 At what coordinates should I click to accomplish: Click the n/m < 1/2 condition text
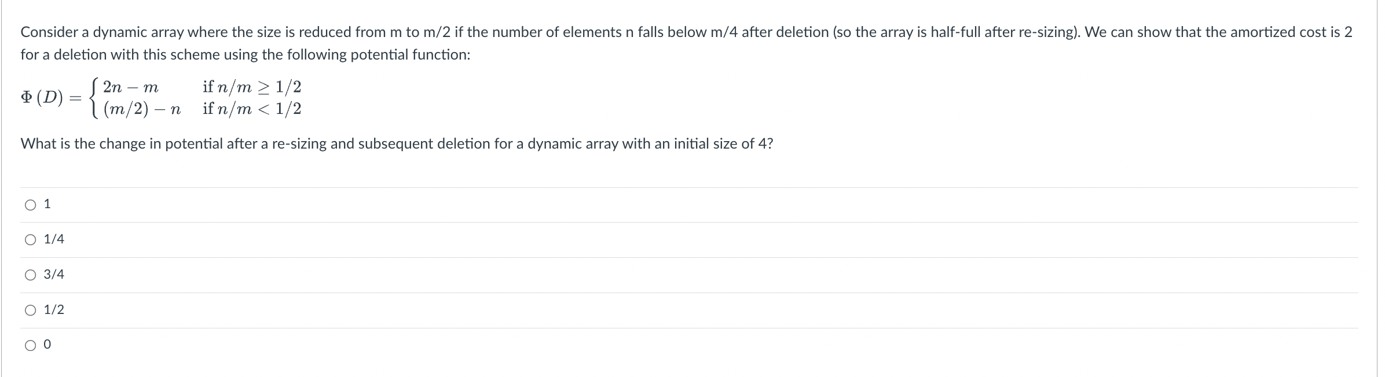[x=252, y=109]
